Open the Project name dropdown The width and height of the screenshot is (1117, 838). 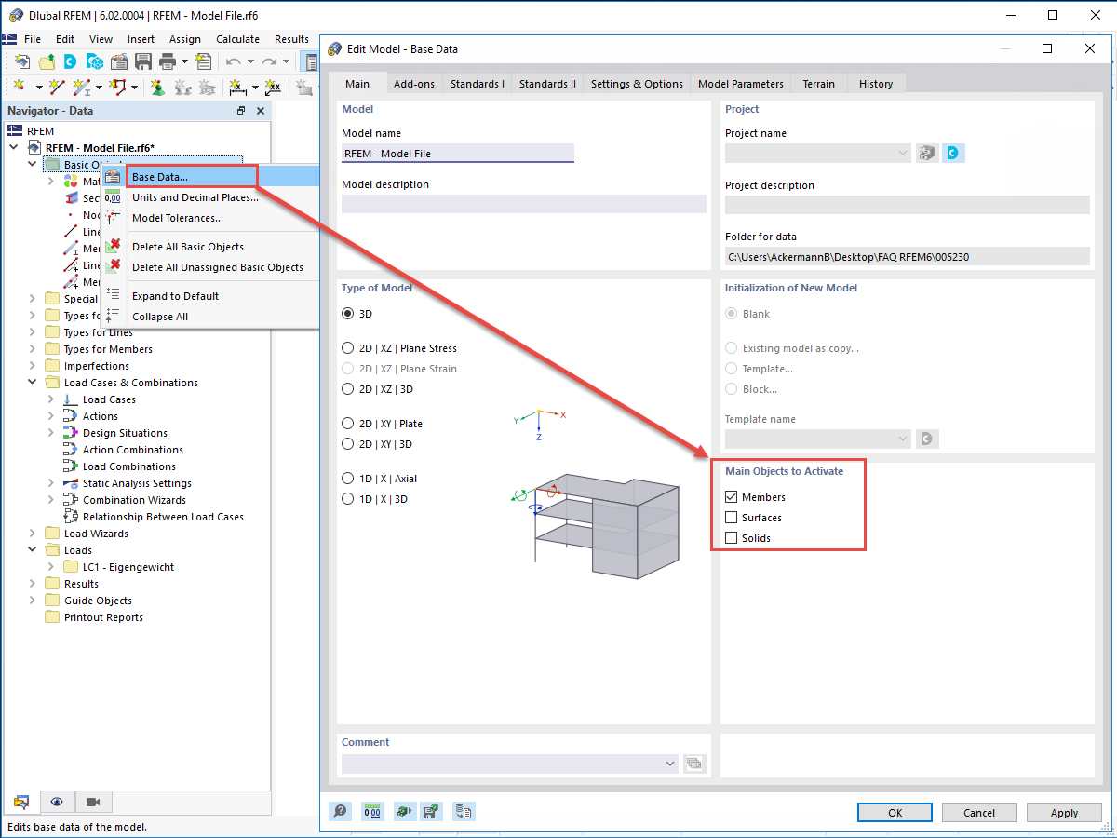901,153
